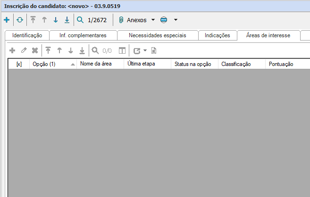The width and height of the screenshot is (310, 197).
Task: Click the pencil edit icon in the grid toolbar
Action: coord(24,50)
